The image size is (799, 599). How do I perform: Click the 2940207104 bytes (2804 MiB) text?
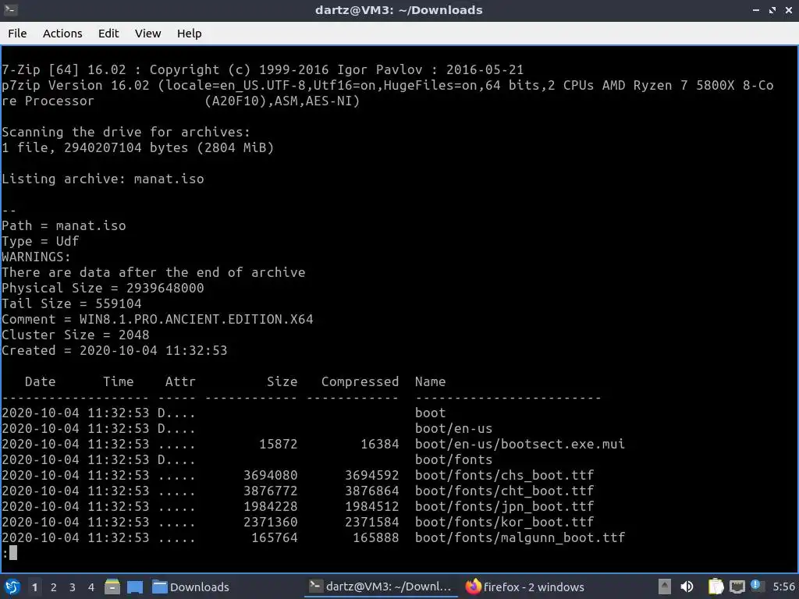tap(169, 147)
